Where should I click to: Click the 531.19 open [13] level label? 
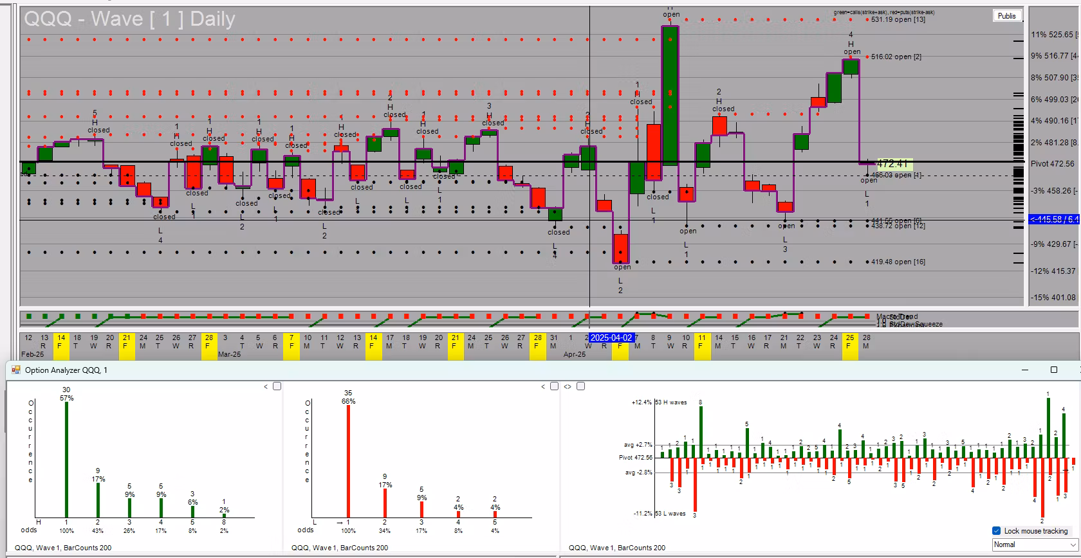pos(898,20)
